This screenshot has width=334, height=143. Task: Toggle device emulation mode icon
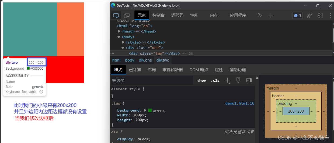(x=127, y=15)
